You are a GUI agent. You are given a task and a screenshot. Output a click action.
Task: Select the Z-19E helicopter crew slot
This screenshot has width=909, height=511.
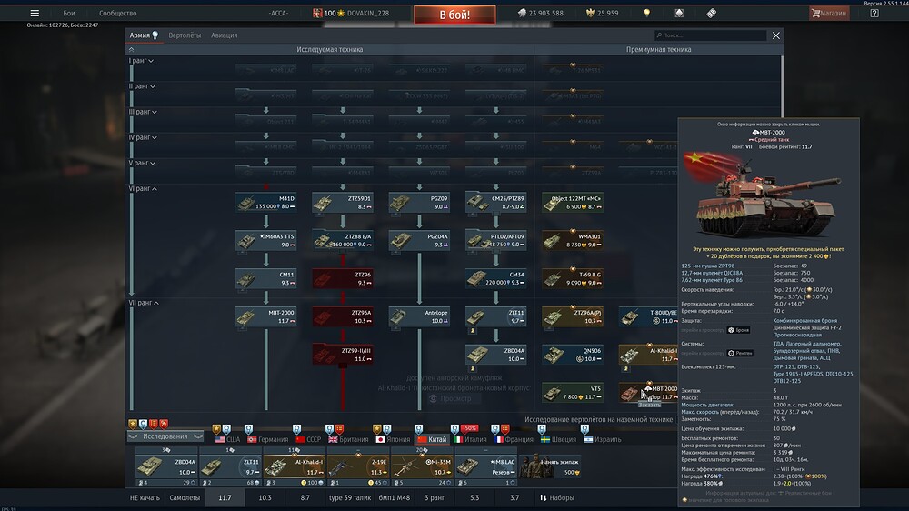click(357, 466)
